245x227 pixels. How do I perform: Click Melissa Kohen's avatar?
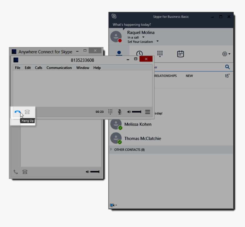tap(116, 124)
